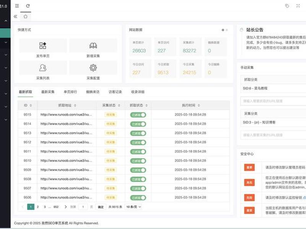Toggle the 已抓取 switch for ID 9512
Screen dimensions: 306x229
[x=138, y=142]
